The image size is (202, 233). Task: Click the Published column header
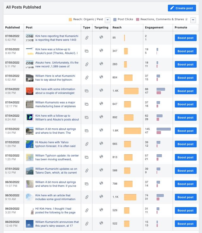pyautogui.click(x=13, y=28)
